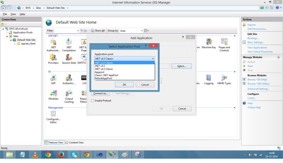Screen dimensions: 283x163
Task: Open the Configuration Editor icon
Action: point(53,117)
